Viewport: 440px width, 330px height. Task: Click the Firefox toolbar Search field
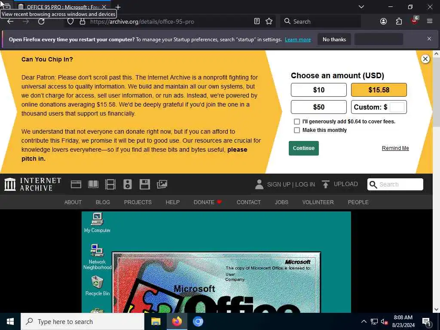coord(321,21)
